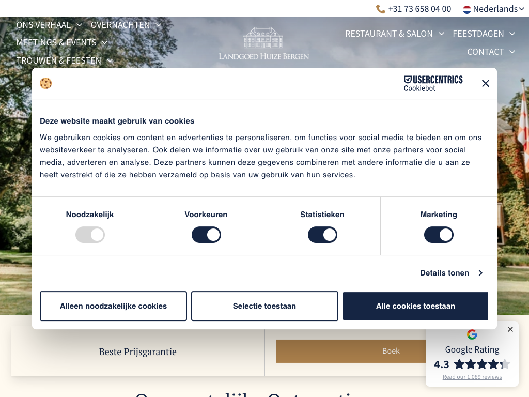Open the Ons Verhaal menu
This screenshot has height=397, width=529.
coord(49,25)
